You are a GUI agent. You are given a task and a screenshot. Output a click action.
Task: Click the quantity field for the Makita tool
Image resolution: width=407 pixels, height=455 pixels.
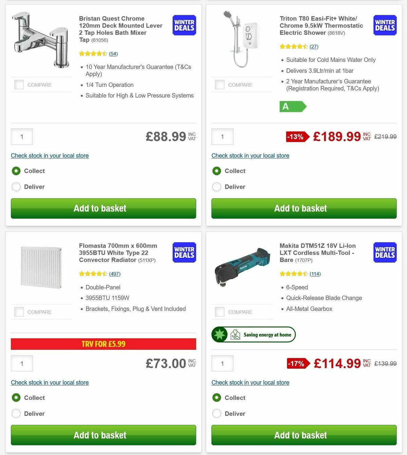222,363
